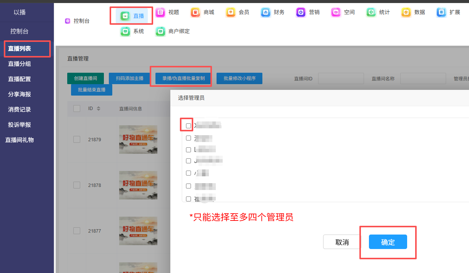Open the 视频 module icon

(160, 12)
